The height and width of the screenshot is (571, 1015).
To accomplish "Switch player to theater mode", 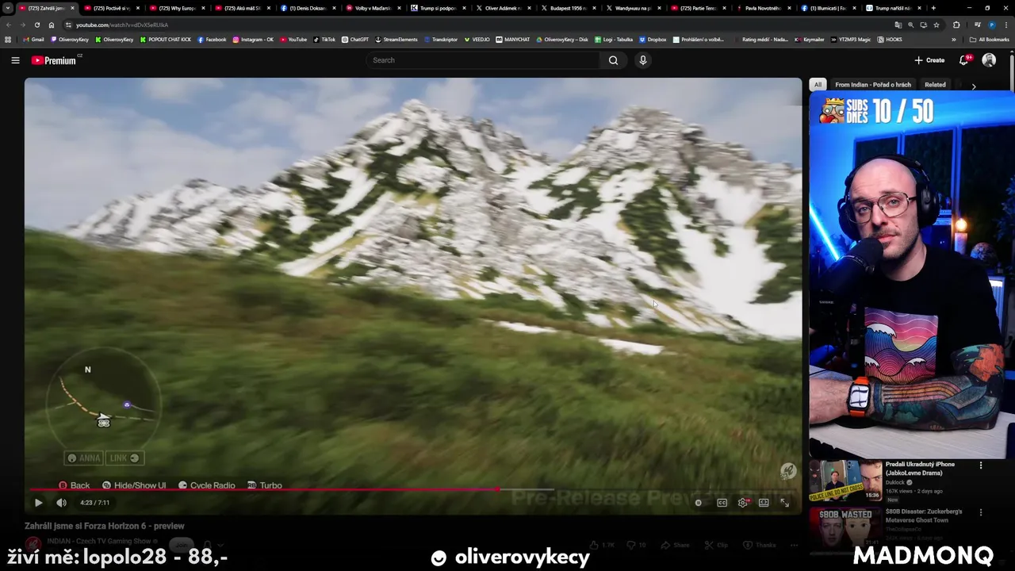I will click(x=764, y=502).
